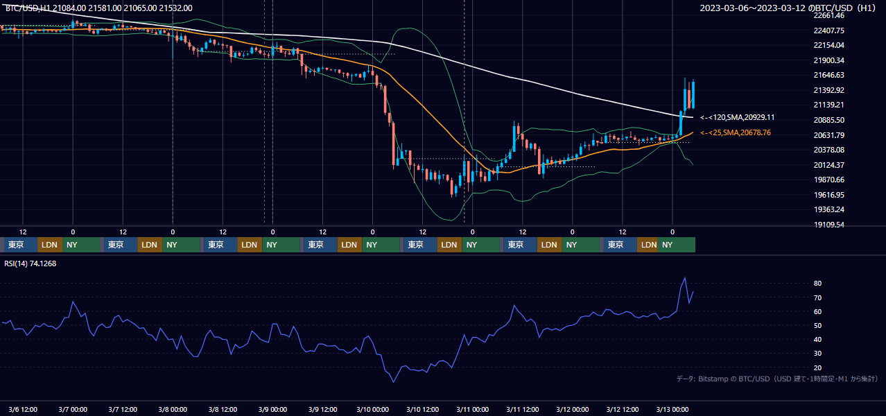Click the 3/12 12:00 time label
Viewport: 886px width, 416px height.
coord(622,409)
